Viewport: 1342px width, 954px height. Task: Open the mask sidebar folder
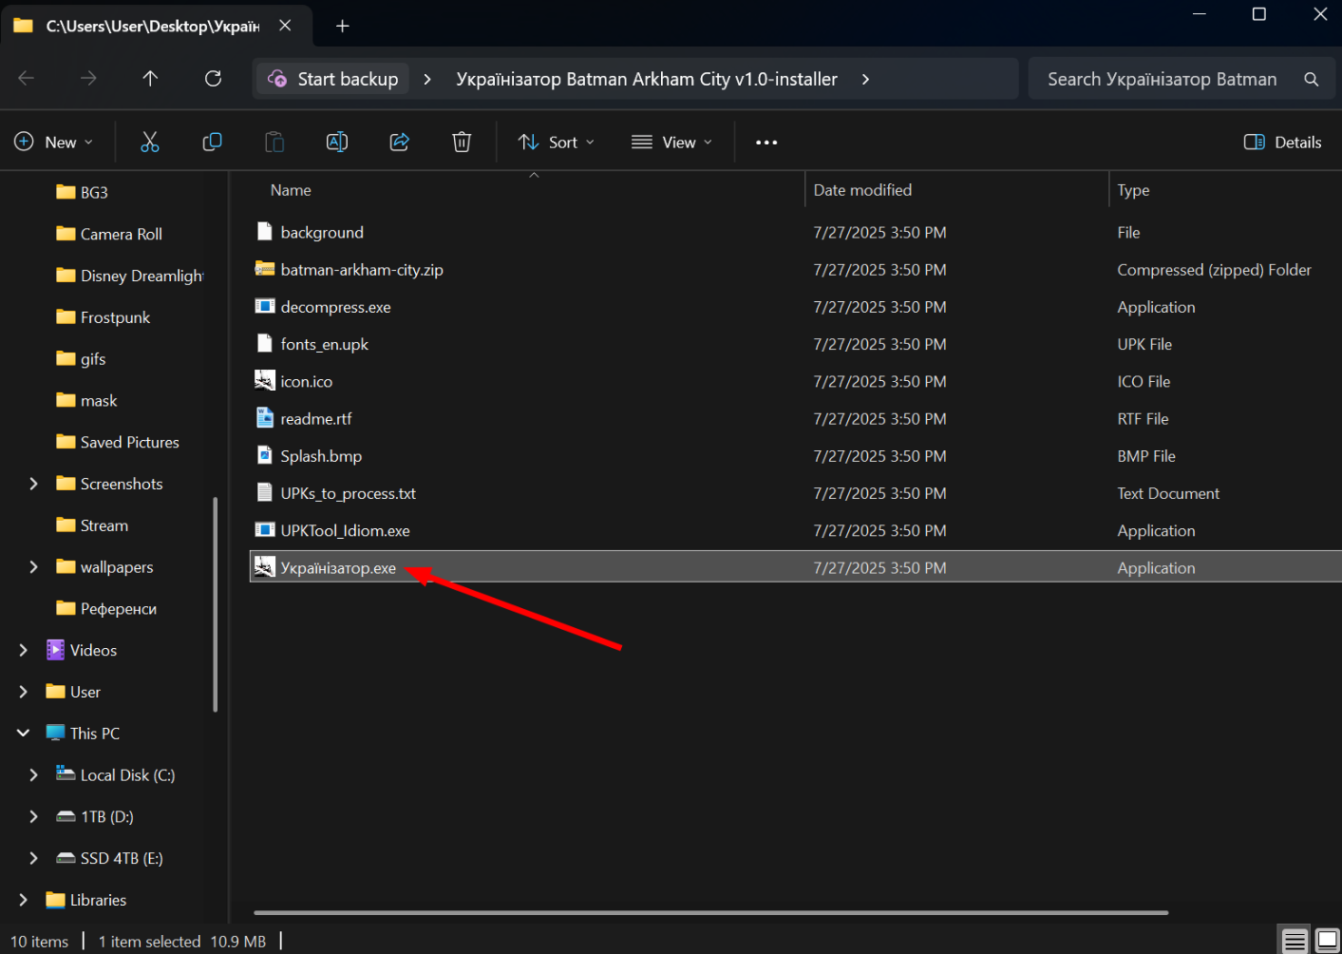pos(87,401)
